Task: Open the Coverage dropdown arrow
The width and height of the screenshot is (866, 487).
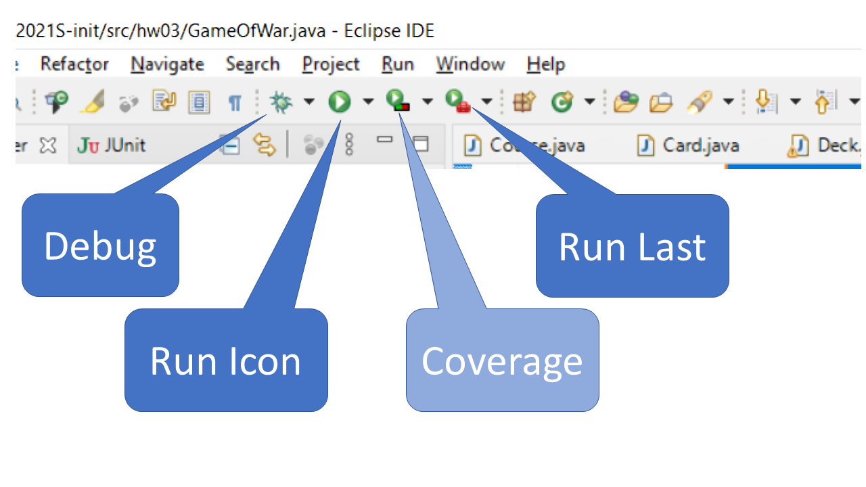Action: click(427, 102)
